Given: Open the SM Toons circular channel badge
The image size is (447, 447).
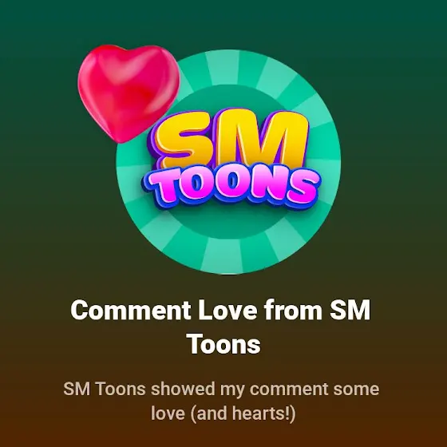Looking at the screenshot, I should coord(228,161).
